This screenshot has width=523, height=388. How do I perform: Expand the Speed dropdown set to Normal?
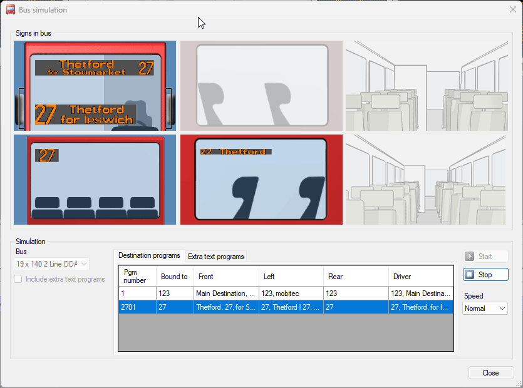coord(485,309)
